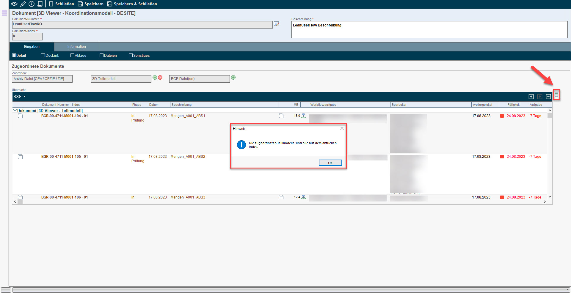Click workflow hierarchy icon in first table row
Image resolution: width=571 pixels, height=293 pixels.
[303, 116]
